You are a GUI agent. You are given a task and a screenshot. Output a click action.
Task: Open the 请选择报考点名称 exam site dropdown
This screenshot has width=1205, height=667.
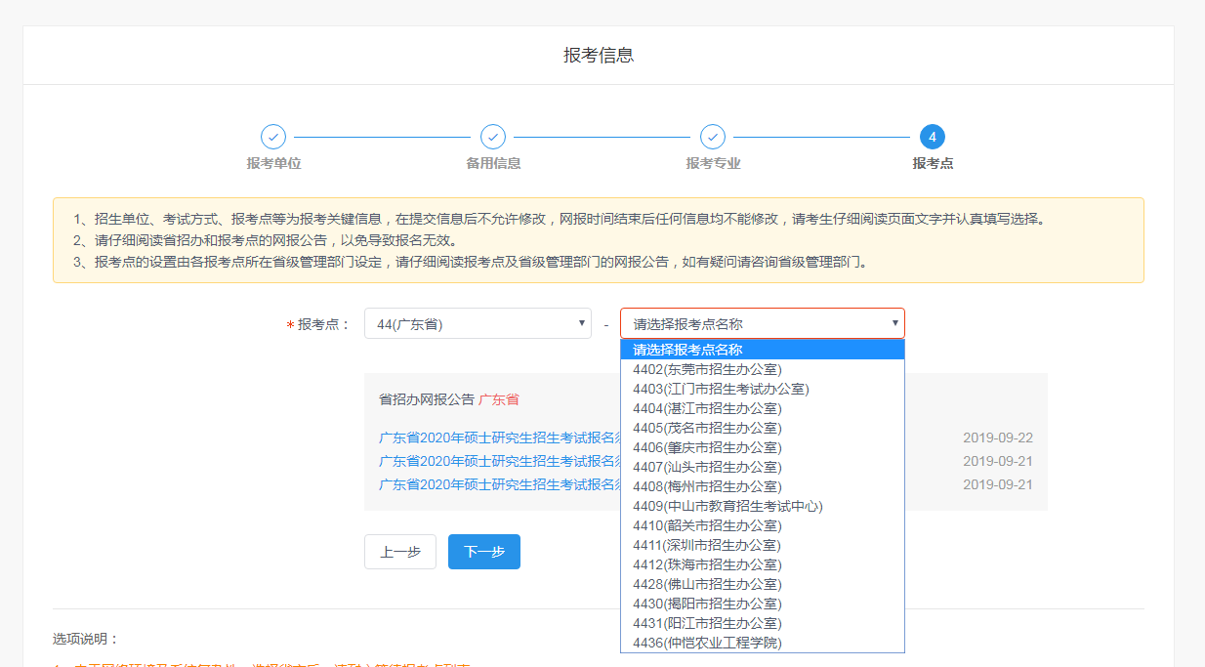tap(762, 323)
